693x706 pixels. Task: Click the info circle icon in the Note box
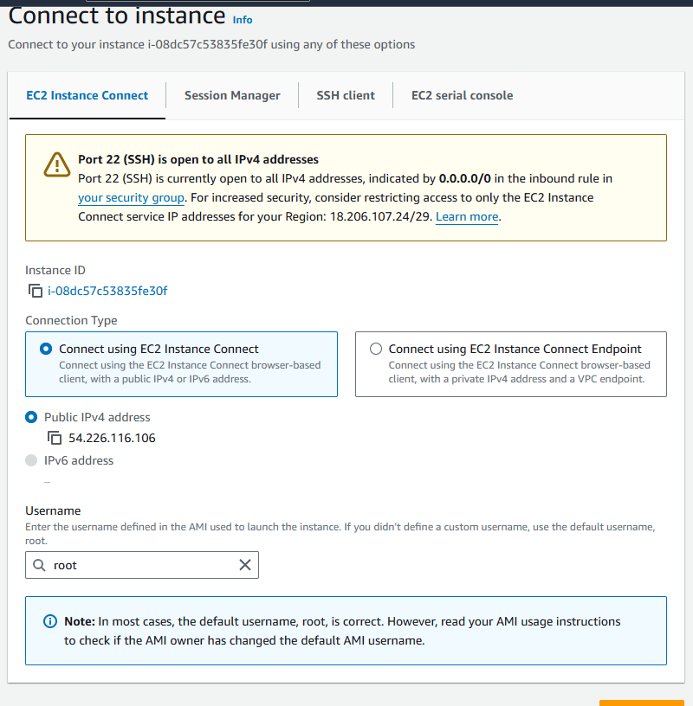click(50, 622)
